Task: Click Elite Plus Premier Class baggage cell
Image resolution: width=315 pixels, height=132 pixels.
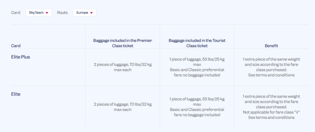Action: pos(123,67)
